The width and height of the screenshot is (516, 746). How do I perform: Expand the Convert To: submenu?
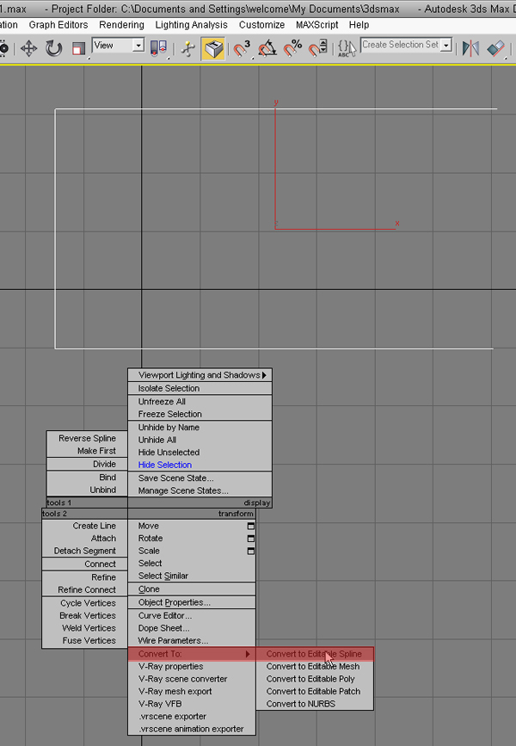click(192, 654)
